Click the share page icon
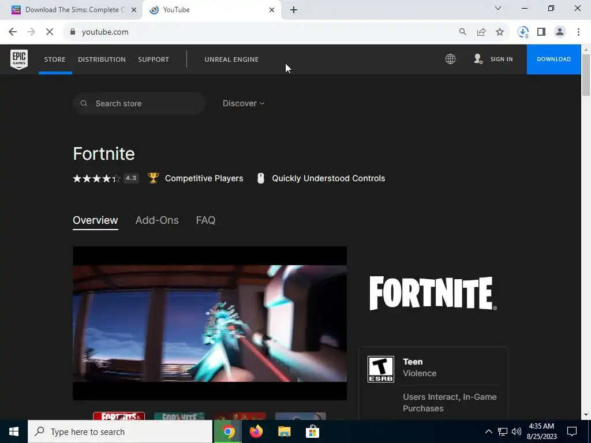 (x=481, y=32)
